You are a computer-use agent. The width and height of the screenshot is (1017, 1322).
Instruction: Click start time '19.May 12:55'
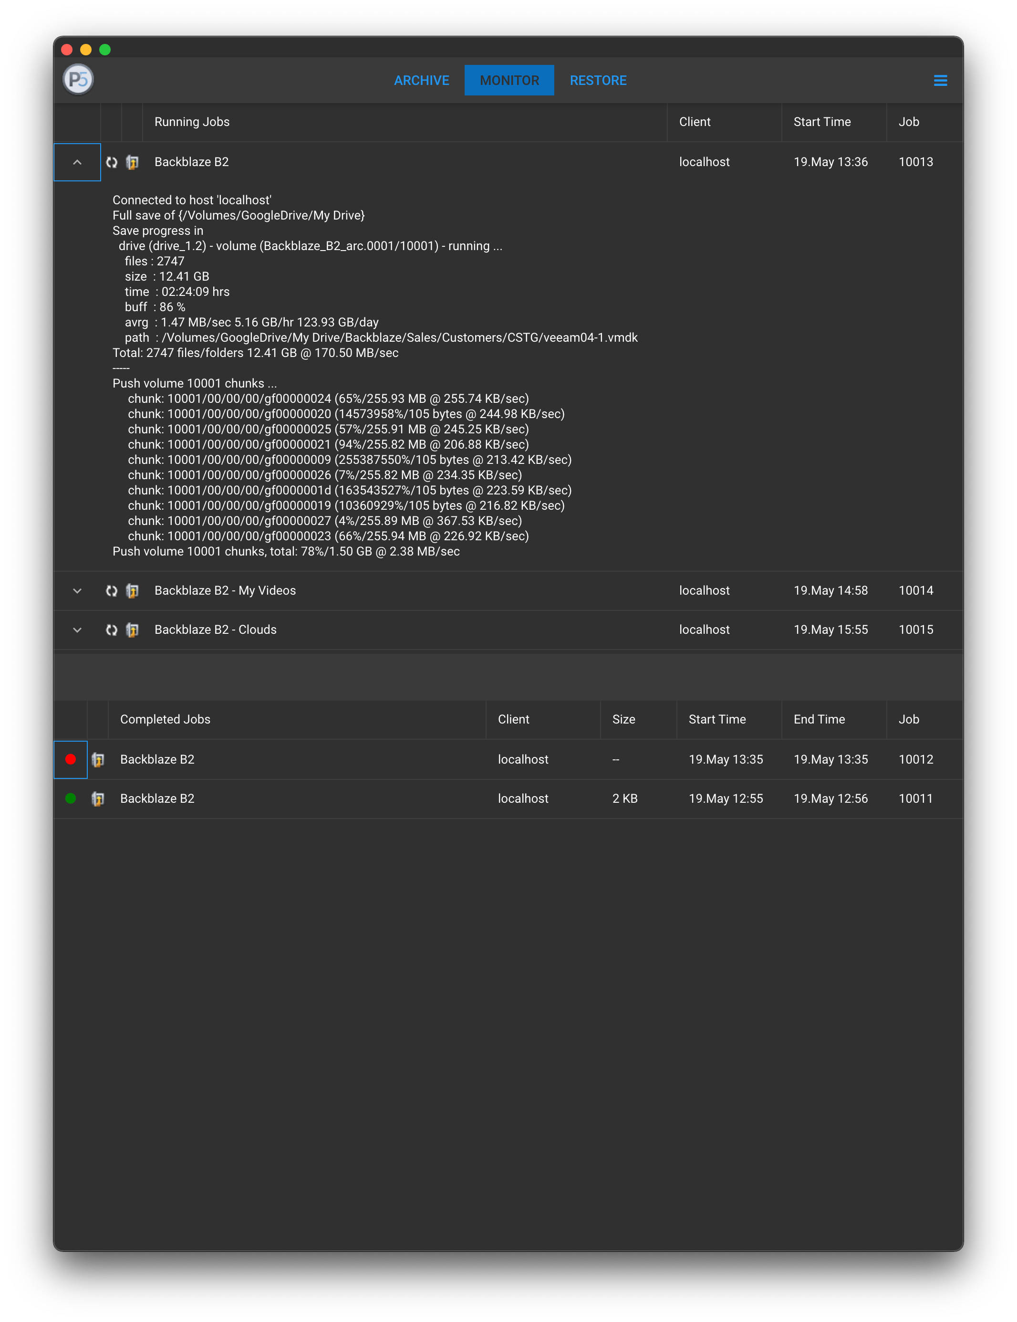point(726,799)
